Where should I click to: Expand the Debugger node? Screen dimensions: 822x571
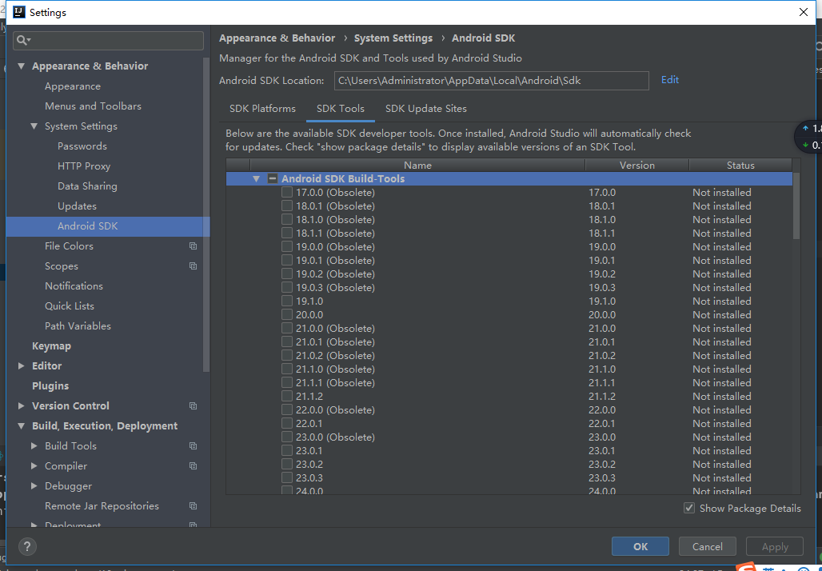tap(34, 486)
